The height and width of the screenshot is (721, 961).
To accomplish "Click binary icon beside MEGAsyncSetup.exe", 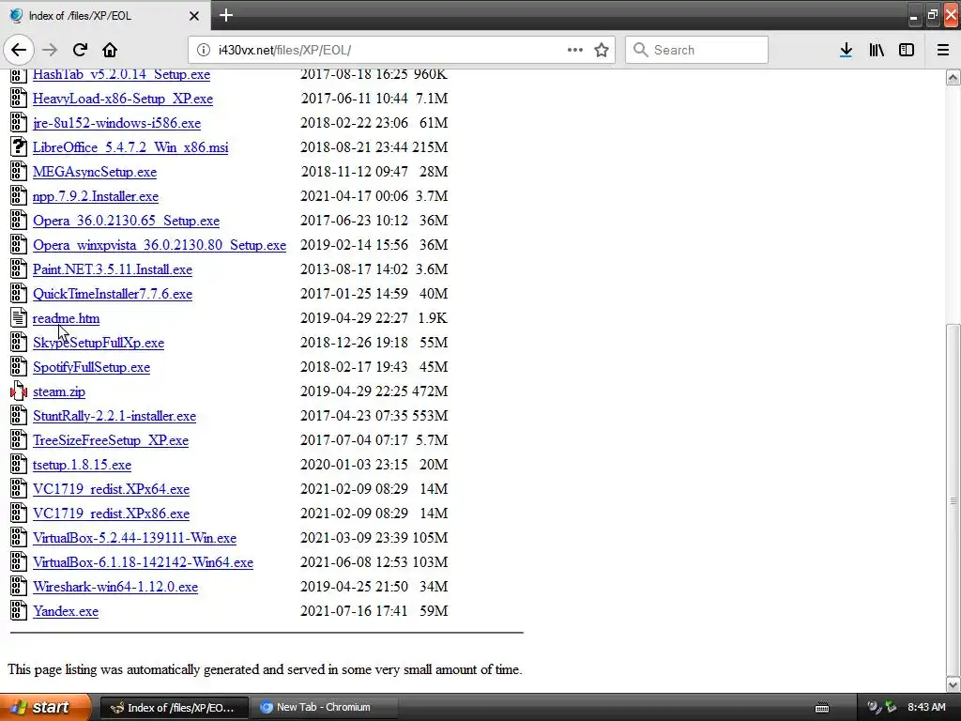I will tap(19, 172).
